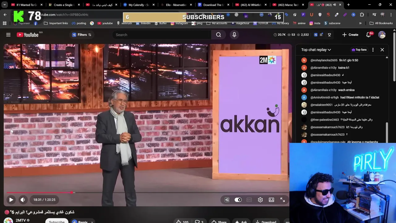Open the apps grid icon in bookmarks bar

pos(5,23)
